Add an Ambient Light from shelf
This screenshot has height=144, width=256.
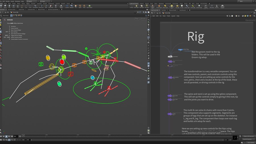[199, 6]
